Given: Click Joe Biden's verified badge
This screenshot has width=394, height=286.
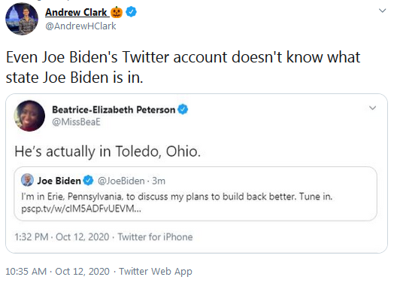Looking at the screenshot, I should click(x=88, y=181).
